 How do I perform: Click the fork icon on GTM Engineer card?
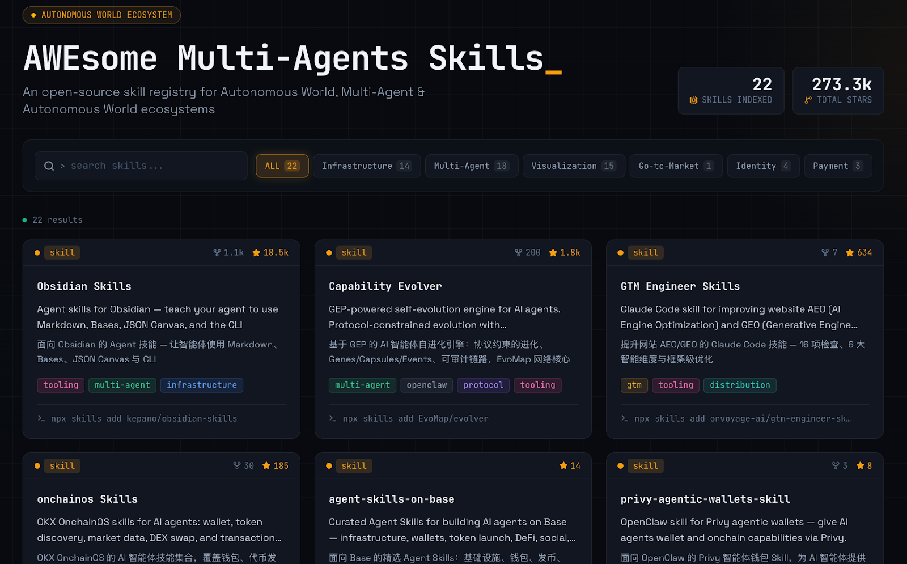point(825,253)
